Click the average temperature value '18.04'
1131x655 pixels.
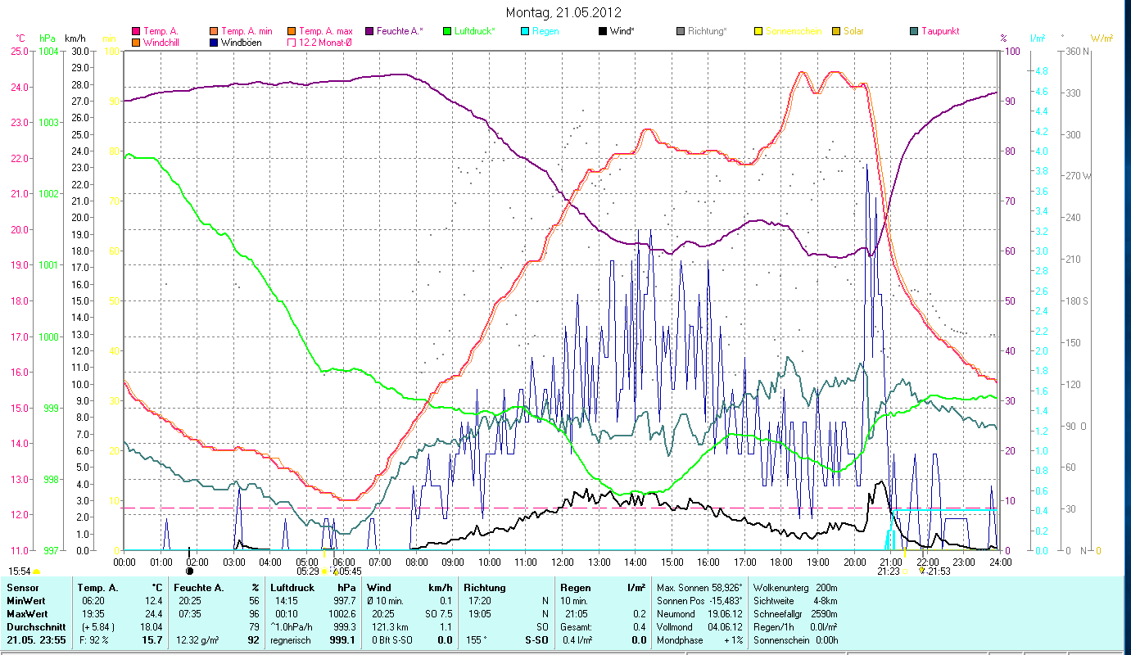[151, 627]
